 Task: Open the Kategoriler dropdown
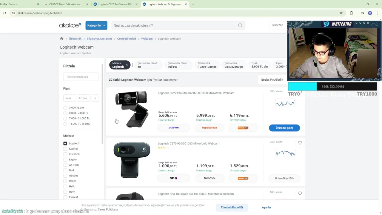click(96, 25)
